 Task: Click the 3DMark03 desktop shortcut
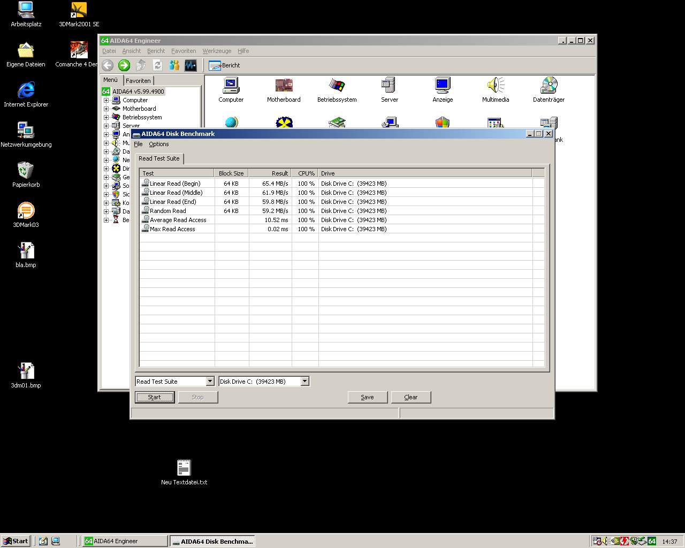26,215
